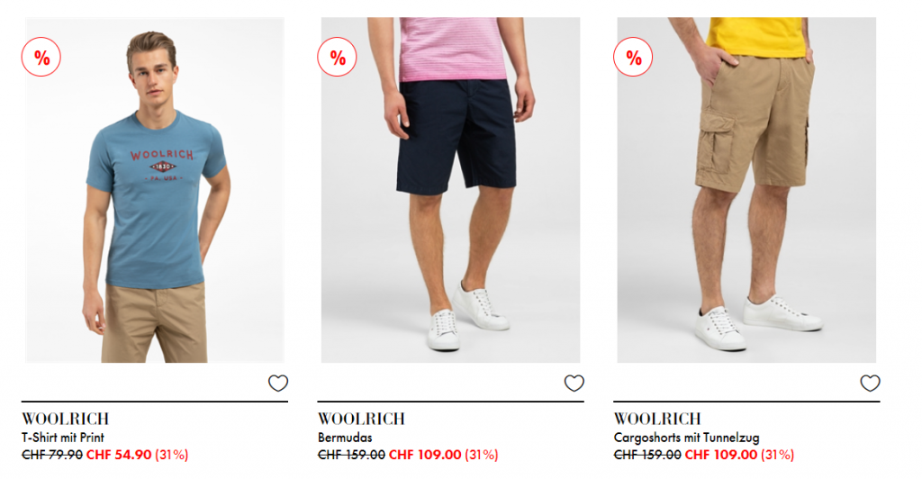Favorite the Bermudas with heart icon
This screenshot has height=479, width=922.
coord(574,384)
